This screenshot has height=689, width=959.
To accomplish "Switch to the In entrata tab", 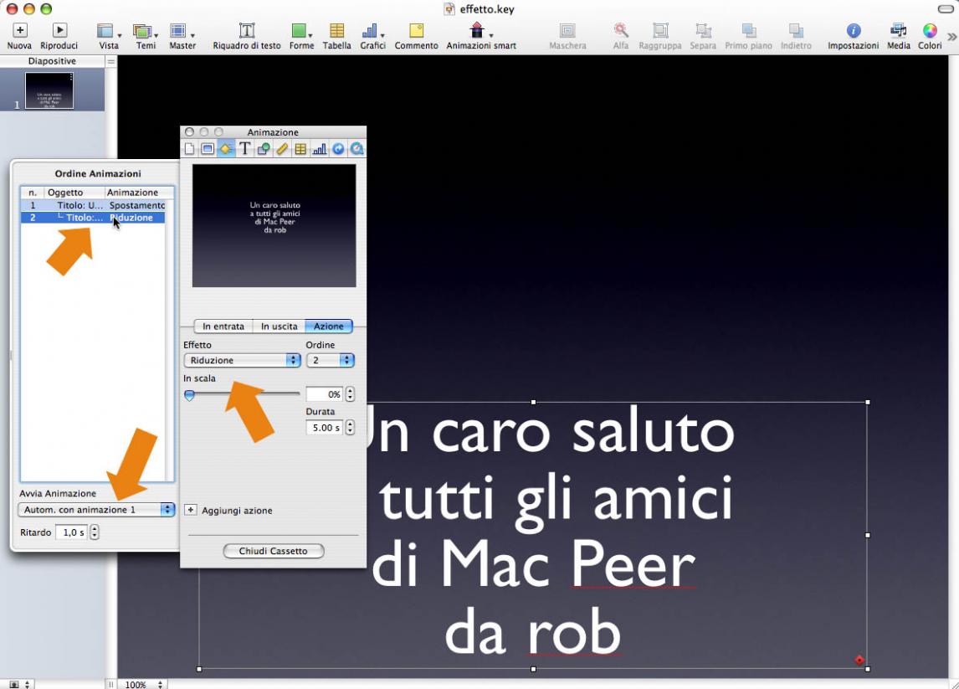I will [x=223, y=327].
